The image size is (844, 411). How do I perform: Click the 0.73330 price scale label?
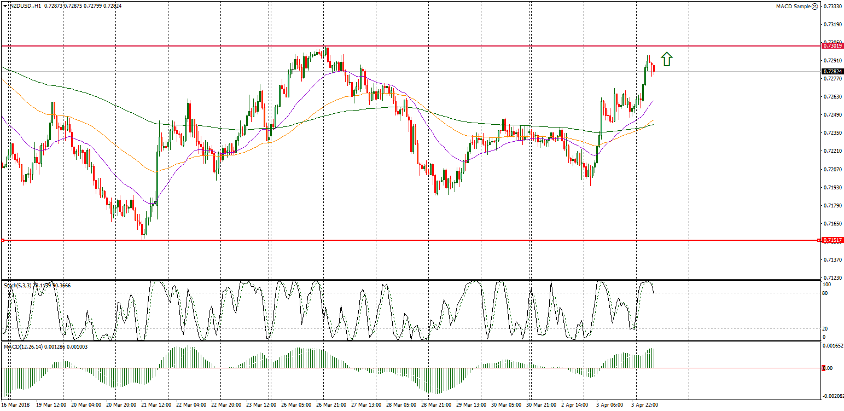pyautogui.click(x=832, y=7)
